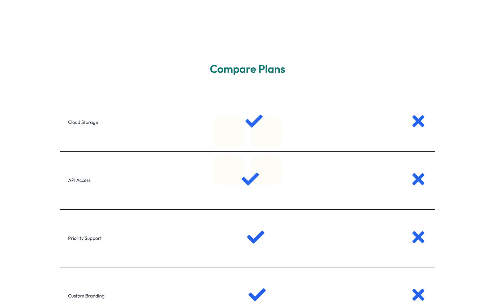Click the X icon for Custom Branding
This screenshot has height=302, width=495.
click(418, 295)
